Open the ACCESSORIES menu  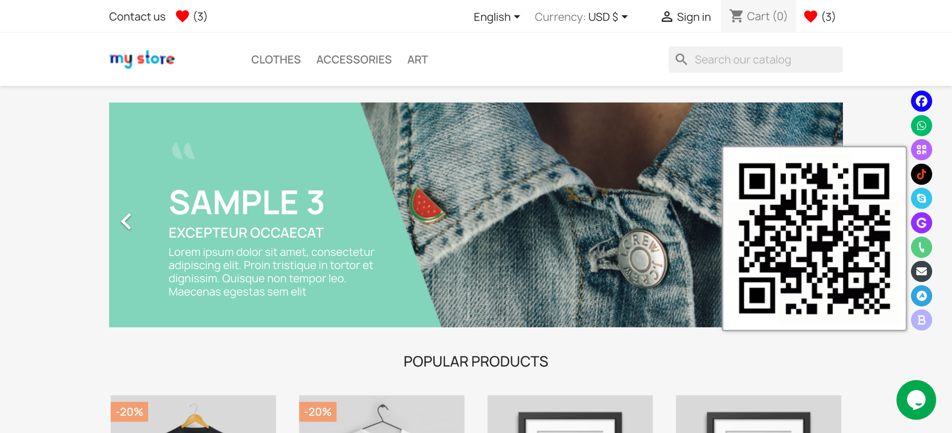[354, 60]
